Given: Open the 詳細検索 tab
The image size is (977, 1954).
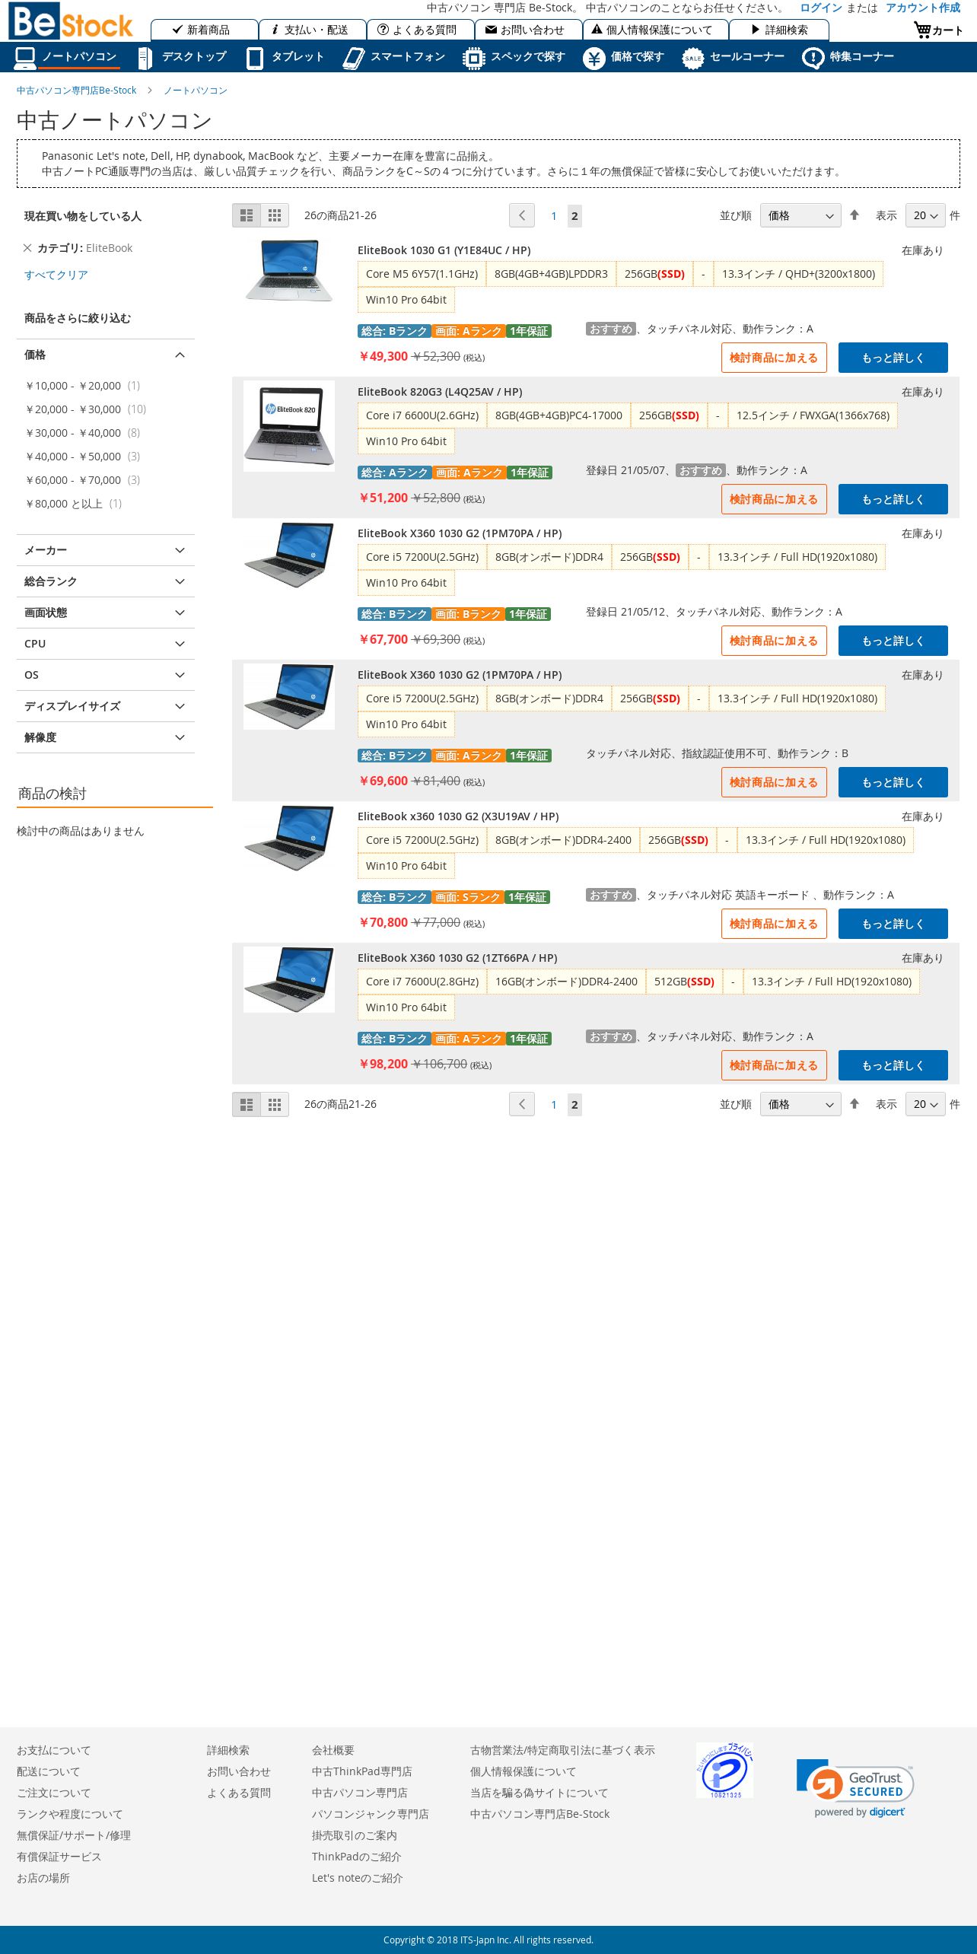Looking at the screenshot, I should [779, 30].
